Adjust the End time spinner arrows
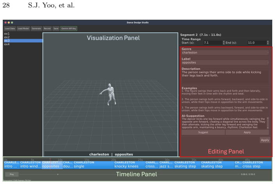 click(268, 42)
